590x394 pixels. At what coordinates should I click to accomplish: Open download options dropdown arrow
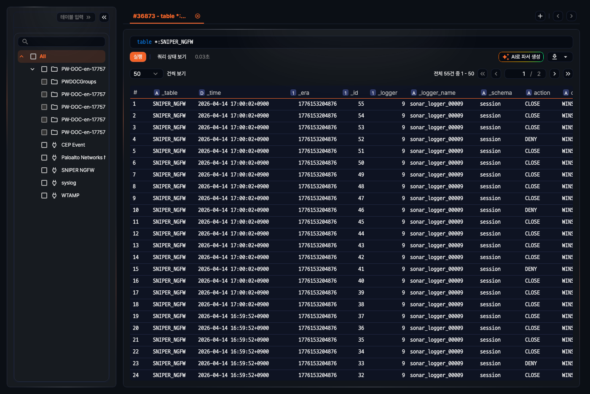[566, 57]
